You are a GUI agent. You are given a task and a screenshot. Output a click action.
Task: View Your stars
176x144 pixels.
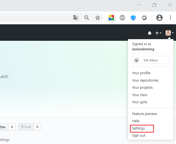140,95
